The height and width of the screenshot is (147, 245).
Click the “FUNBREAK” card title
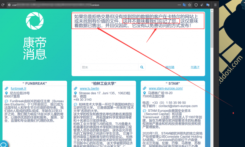point(35,83)
